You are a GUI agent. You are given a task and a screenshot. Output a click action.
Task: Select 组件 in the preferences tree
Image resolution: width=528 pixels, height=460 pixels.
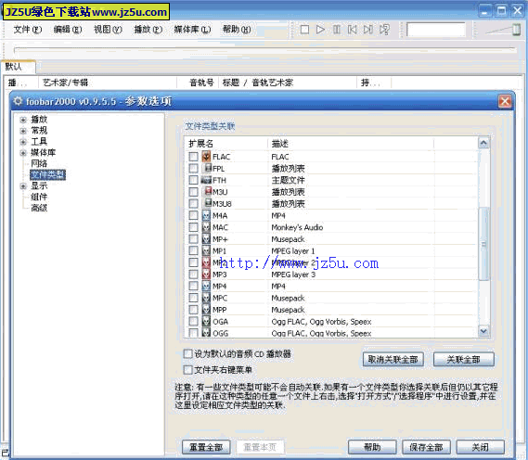39,197
